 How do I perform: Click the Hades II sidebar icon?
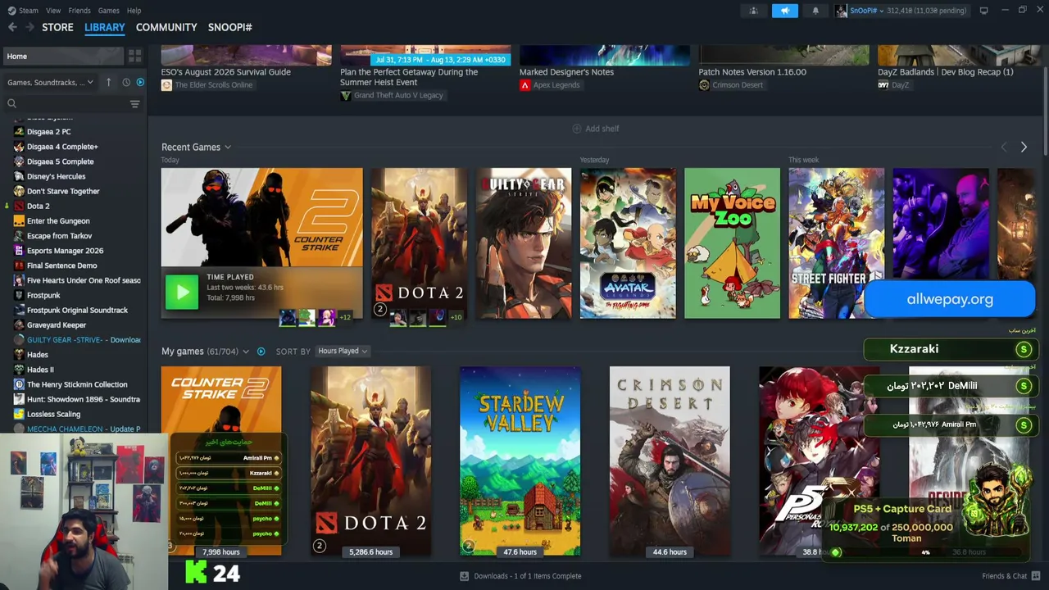(x=19, y=370)
